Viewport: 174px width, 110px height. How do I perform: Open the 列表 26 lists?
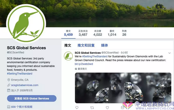coord(124,33)
